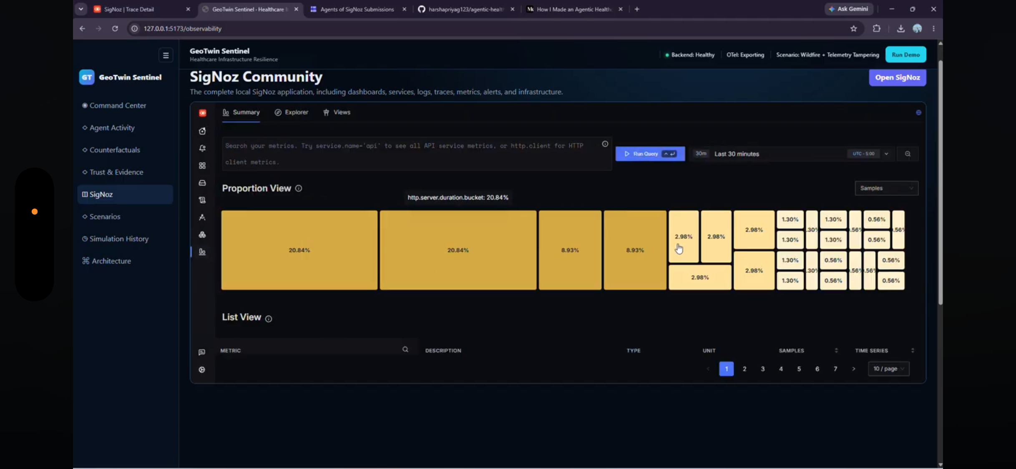This screenshot has height=469, width=1016.
Task: Go back in browser history
Action: (83, 28)
